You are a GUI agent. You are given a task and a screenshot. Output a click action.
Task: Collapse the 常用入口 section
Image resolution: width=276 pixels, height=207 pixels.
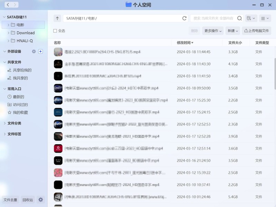point(4,89)
